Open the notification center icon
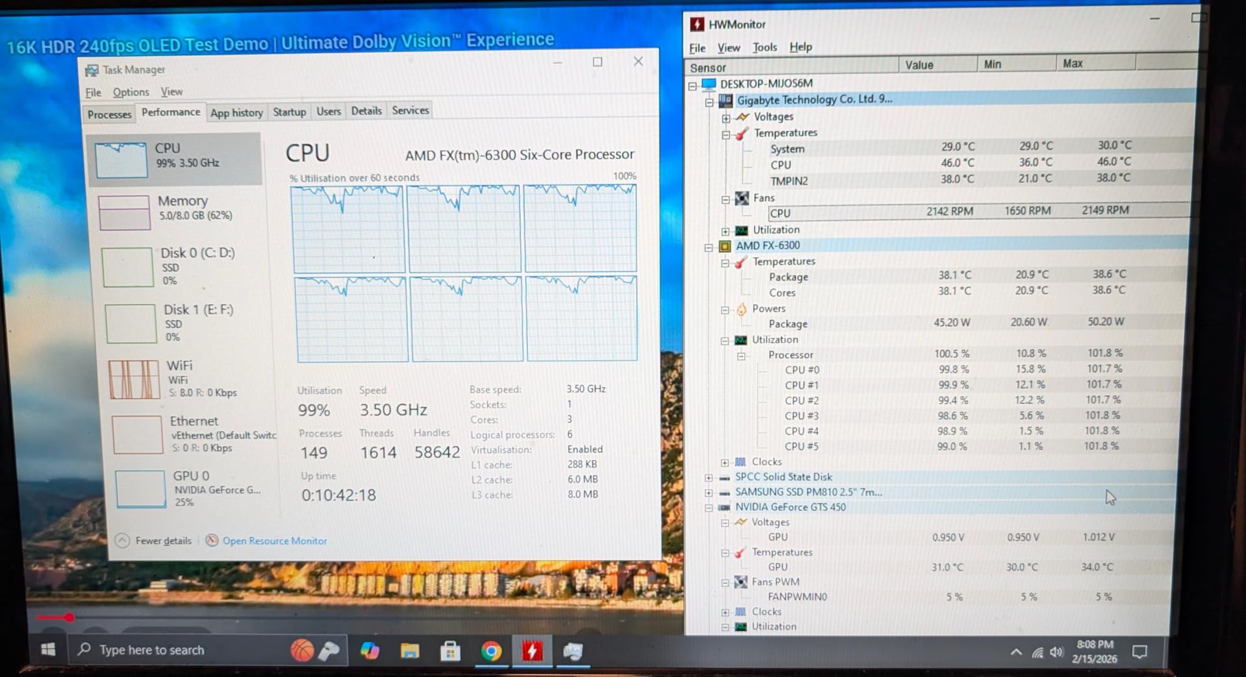 [x=1139, y=652]
